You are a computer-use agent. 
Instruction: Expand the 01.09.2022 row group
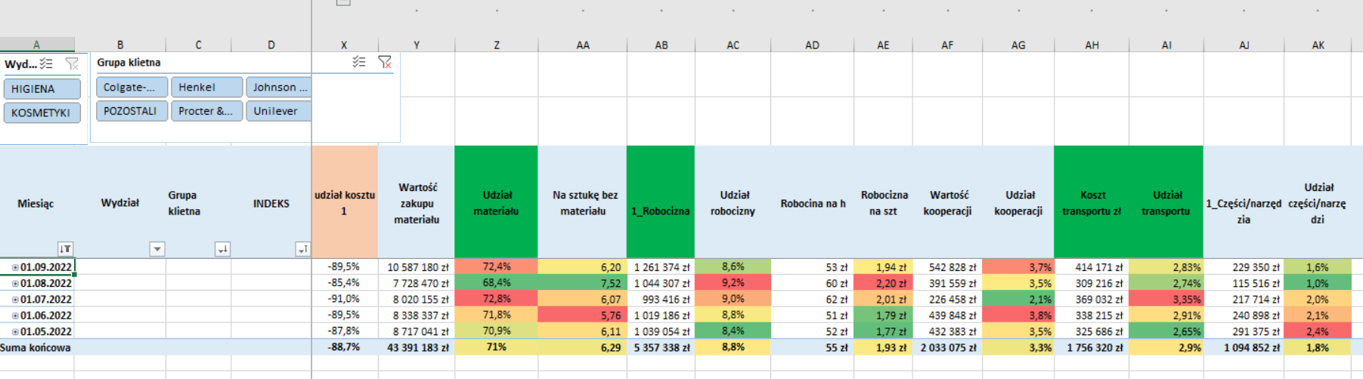pos(15,267)
